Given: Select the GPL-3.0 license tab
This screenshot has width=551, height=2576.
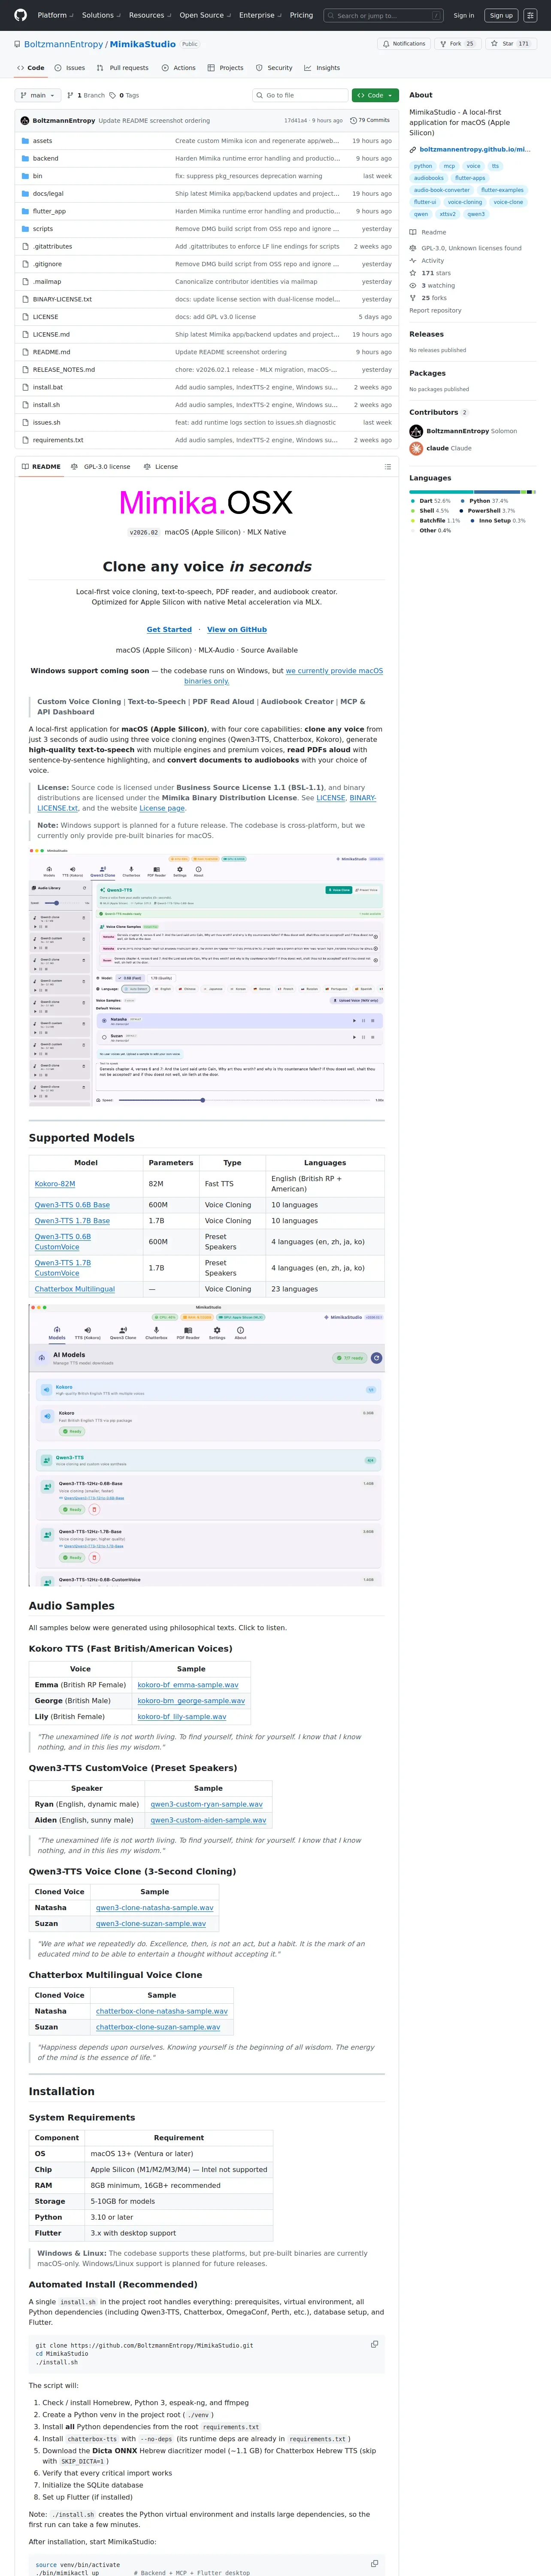Looking at the screenshot, I should tap(101, 467).
